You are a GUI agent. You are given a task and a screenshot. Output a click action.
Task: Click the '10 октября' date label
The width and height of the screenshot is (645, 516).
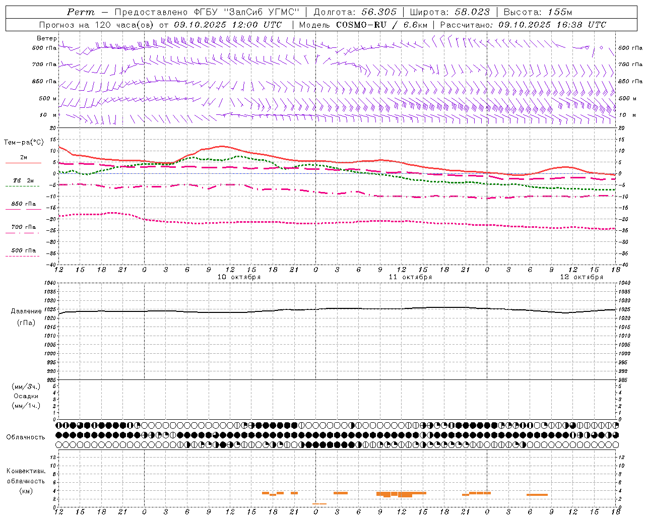coord(239,277)
